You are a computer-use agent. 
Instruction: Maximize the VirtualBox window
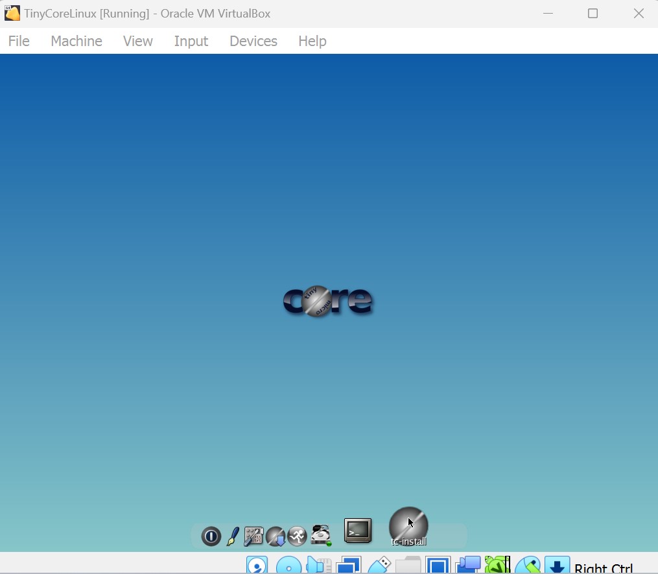point(593,14)
